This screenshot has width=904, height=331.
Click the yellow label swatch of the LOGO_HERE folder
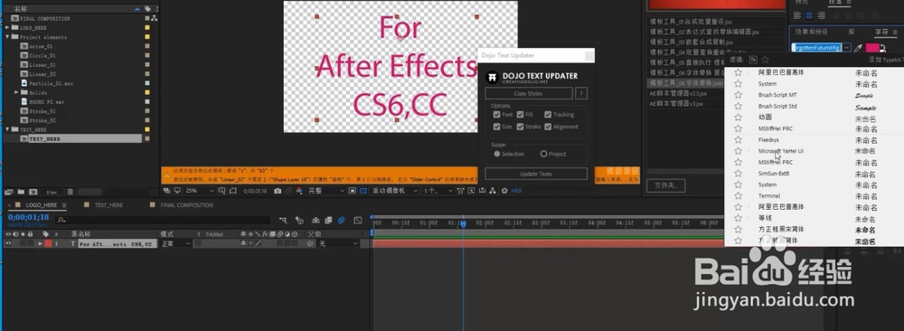pyautogui.click(x=147, y=28)
